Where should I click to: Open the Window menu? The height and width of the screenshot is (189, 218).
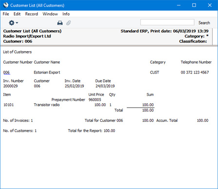pyautogui.click(x=50, y=14)
